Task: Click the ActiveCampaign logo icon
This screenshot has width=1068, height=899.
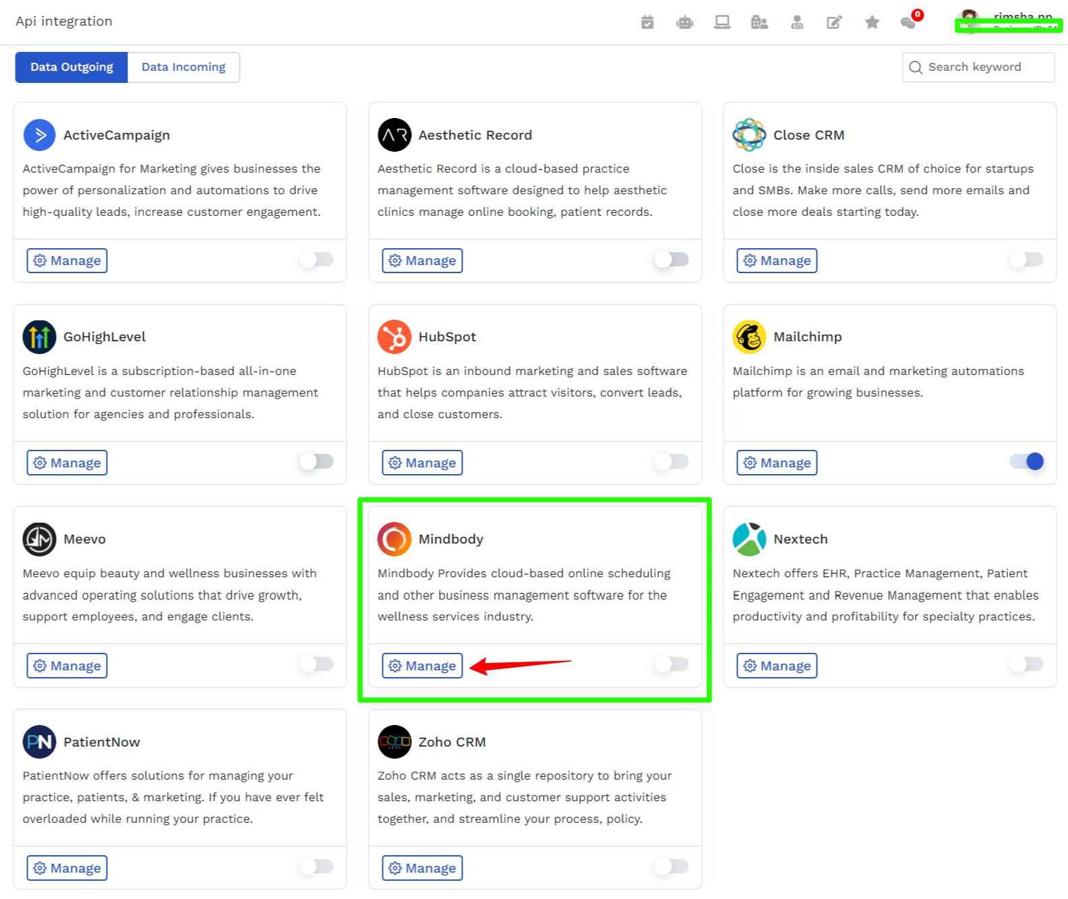Action: (40, 135)
